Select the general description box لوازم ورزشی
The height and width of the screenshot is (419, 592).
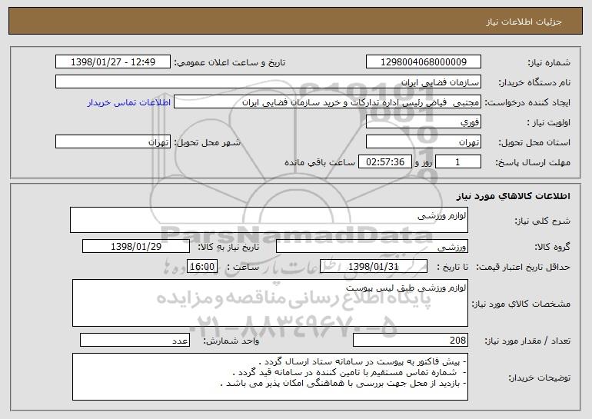pos(269,220)
